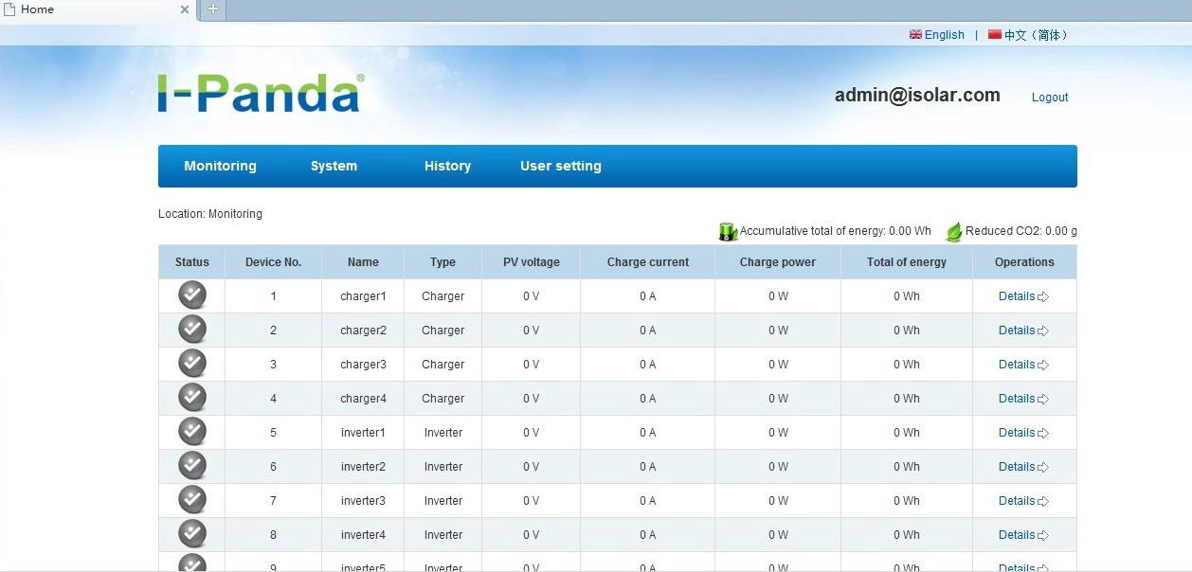Viewport: 1192px width, 572px height.
Task: Open the Monitoring menu
Action: tap(220, 166)
